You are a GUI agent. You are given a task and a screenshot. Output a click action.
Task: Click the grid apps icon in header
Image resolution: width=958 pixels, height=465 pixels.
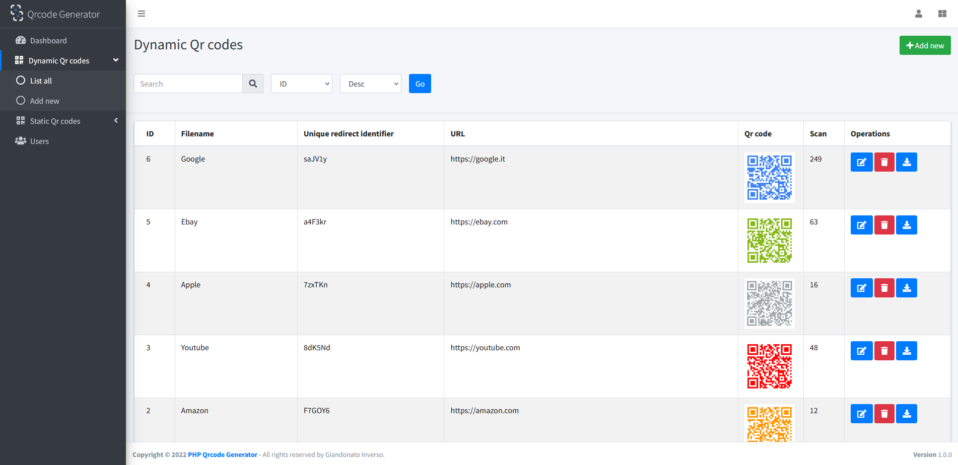click(942, 14)
